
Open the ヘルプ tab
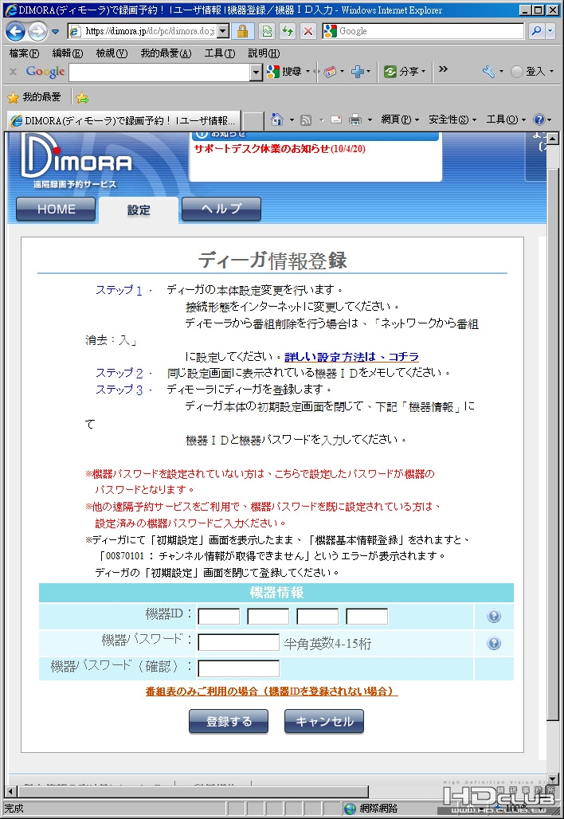221,209
